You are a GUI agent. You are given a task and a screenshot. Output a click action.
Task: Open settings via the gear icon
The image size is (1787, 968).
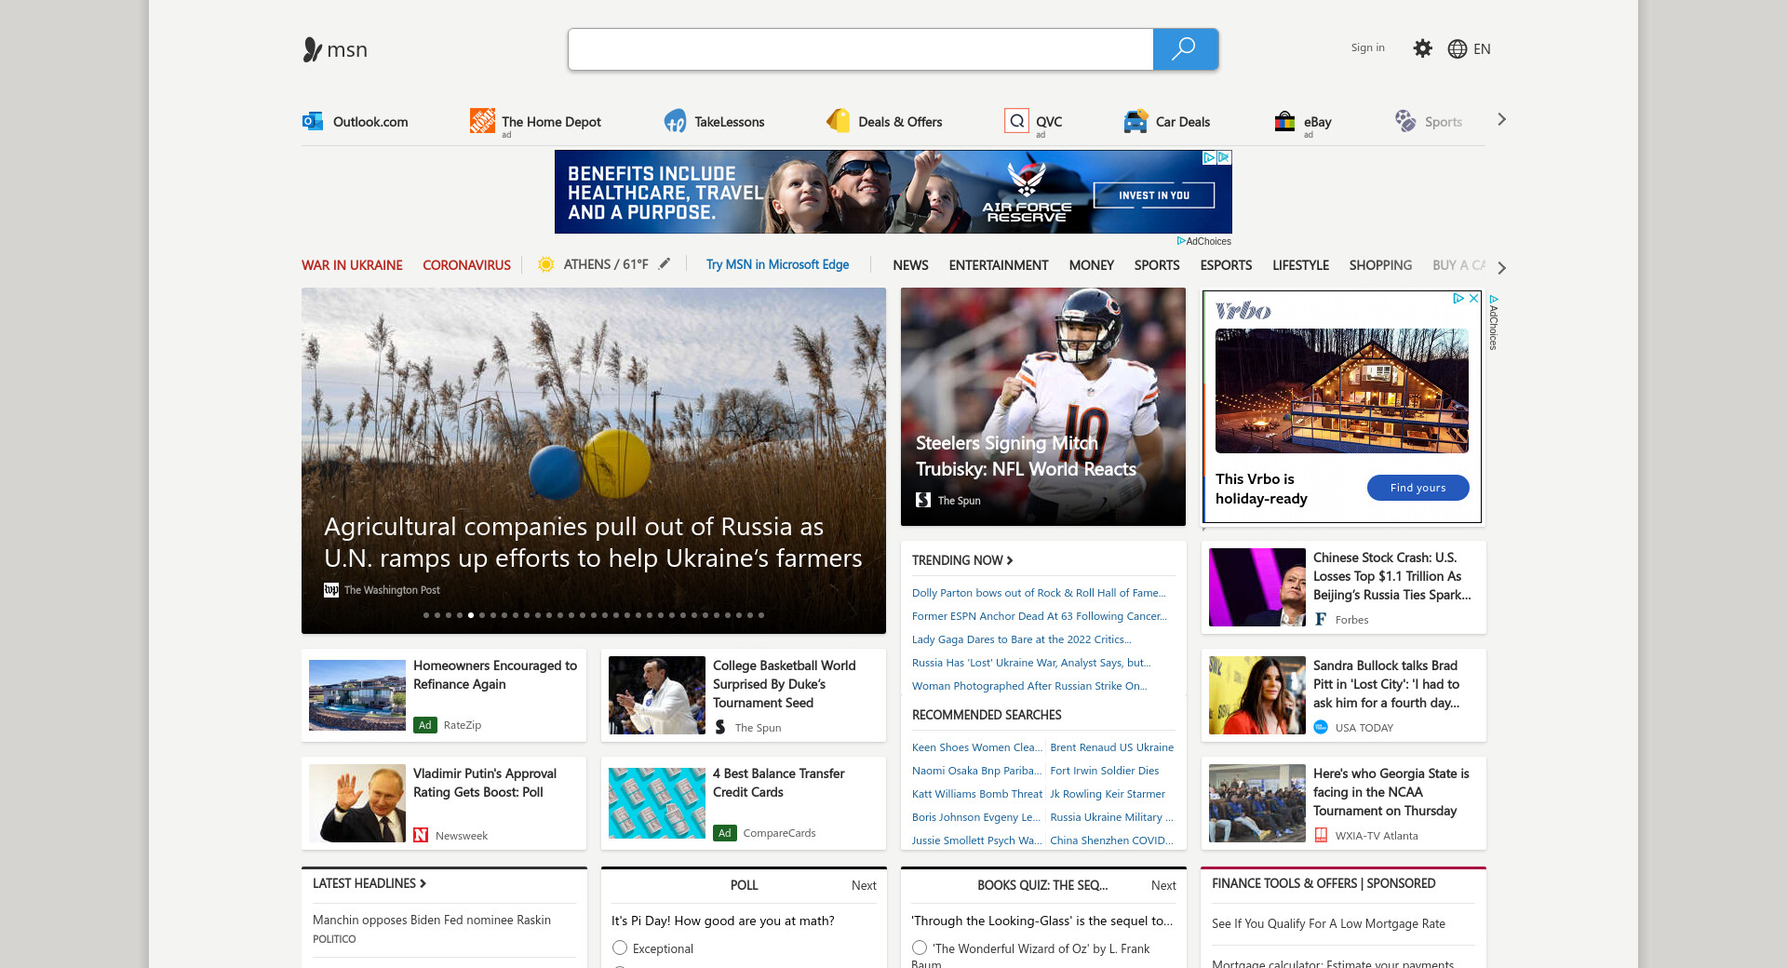tap(1422, 48)
